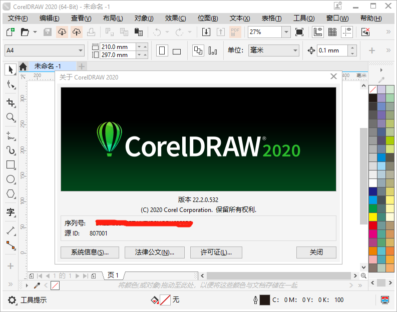Click the gear icon next to 工具提示
Viewport: 397px width, 312px height.
tap(12, 300)
